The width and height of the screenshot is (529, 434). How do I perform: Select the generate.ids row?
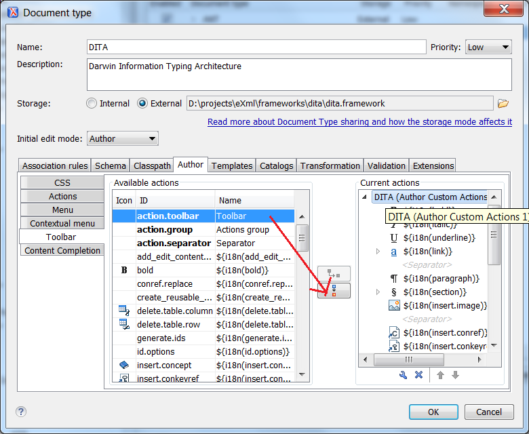203,338
